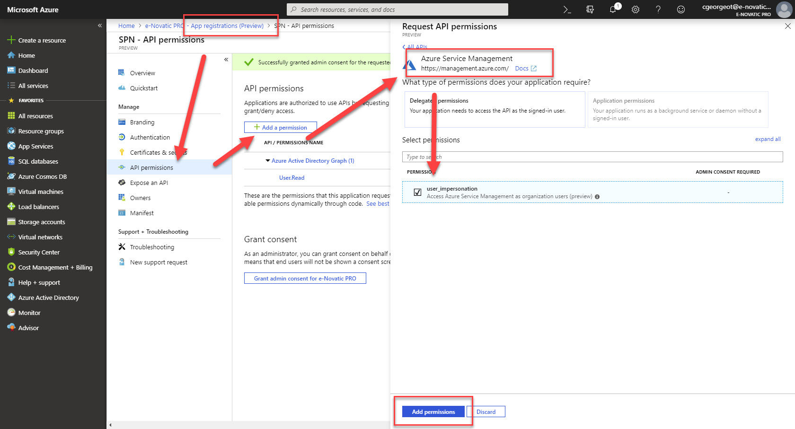This screenshot has height=429, width=795.
Task: Open the notifications bell
Action: pos(613,9)
